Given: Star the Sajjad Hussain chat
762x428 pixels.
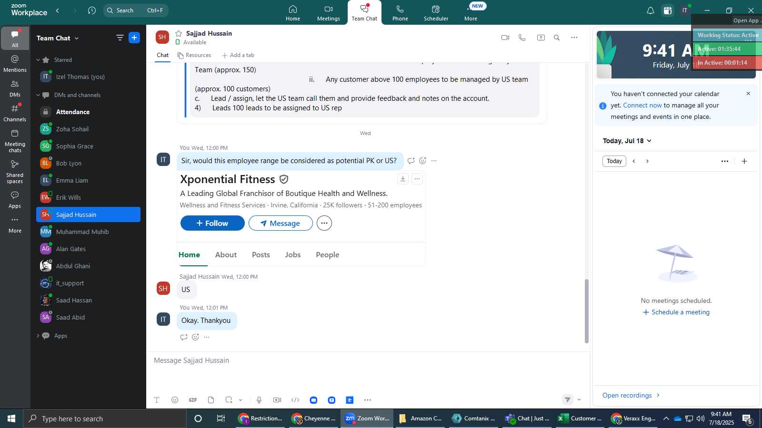Looking at the screenshot, I should (179, 33).
